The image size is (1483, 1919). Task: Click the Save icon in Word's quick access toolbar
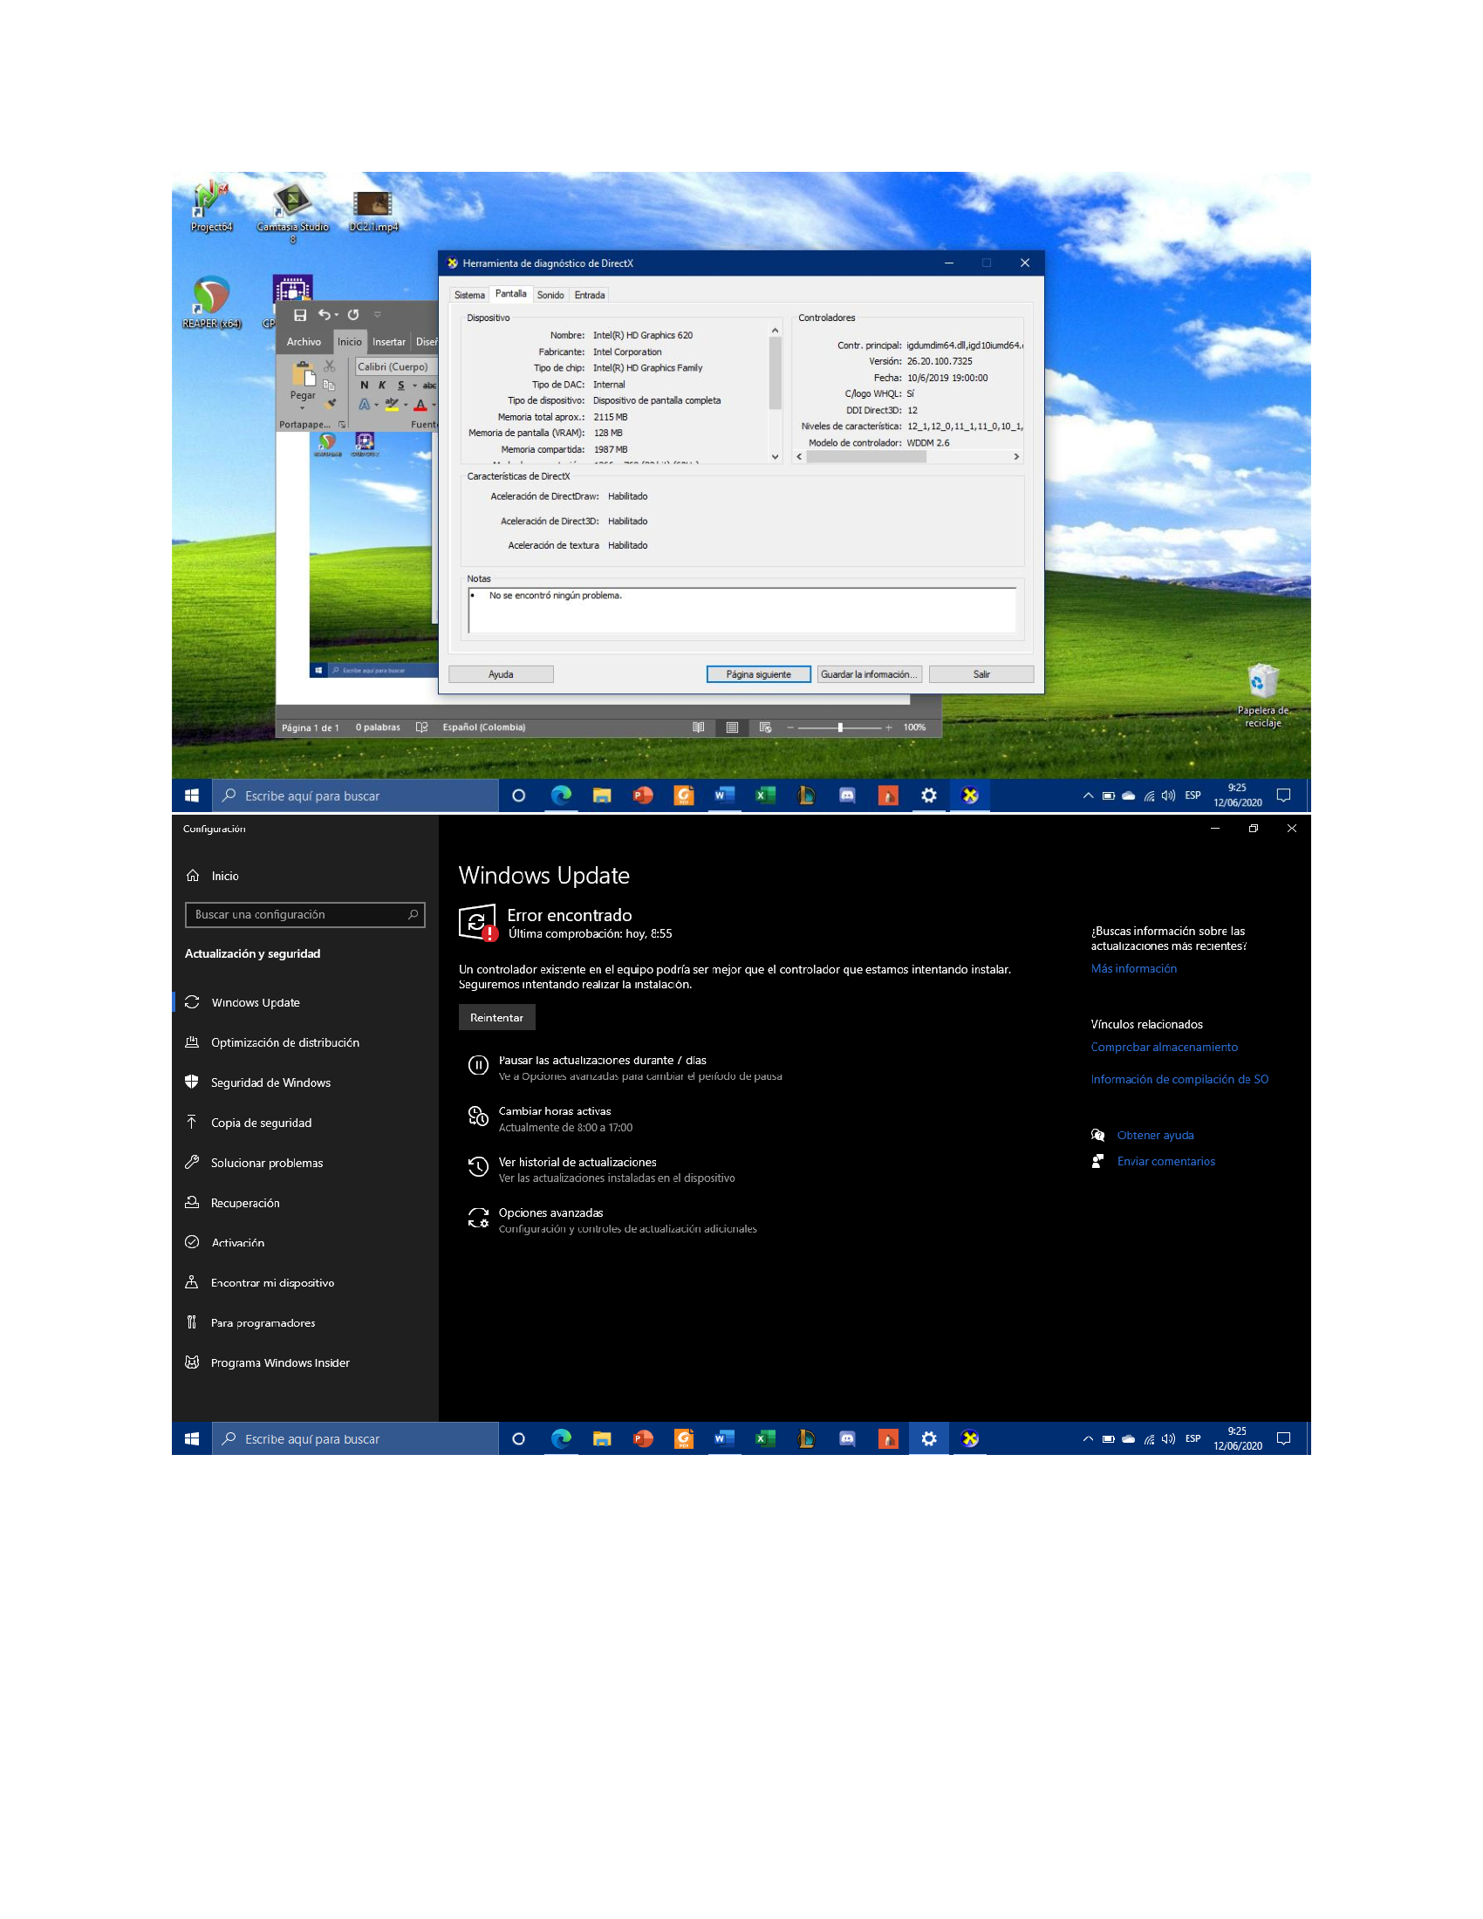pos(299,315)
